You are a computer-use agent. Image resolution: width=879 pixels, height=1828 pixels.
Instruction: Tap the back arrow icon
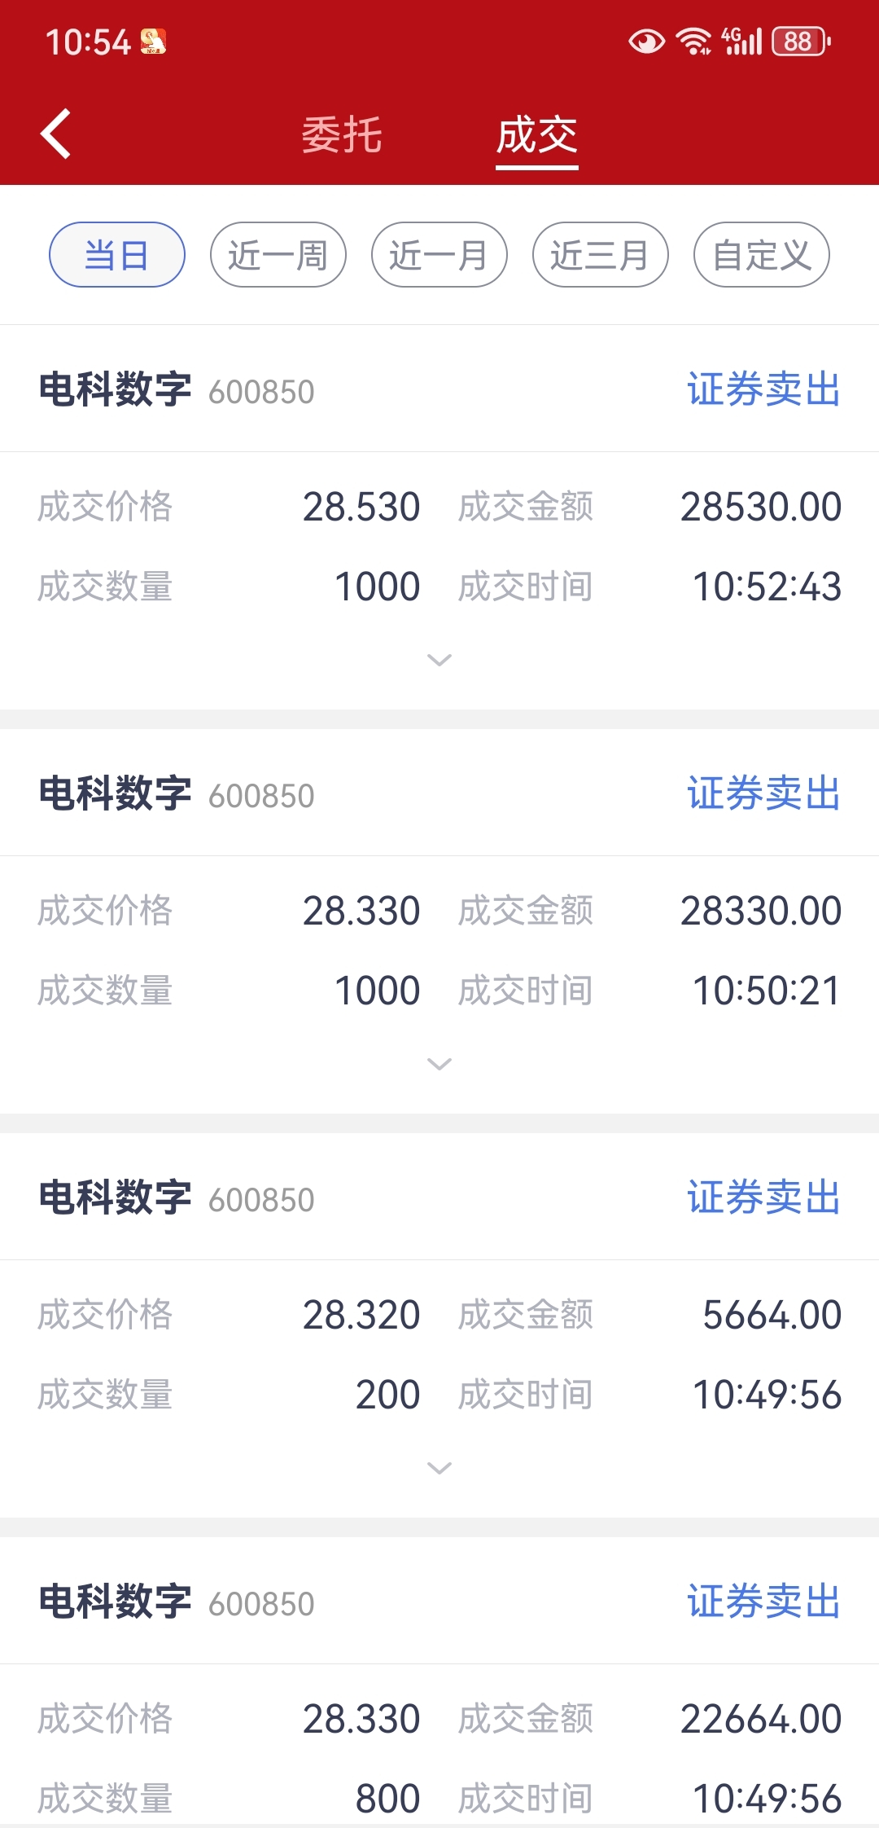(55, 134)
